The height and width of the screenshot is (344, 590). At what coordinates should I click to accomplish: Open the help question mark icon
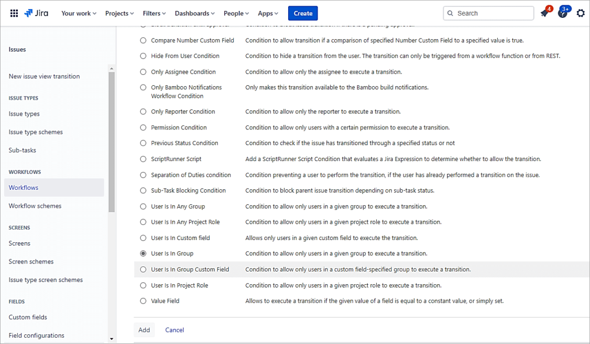562,13
